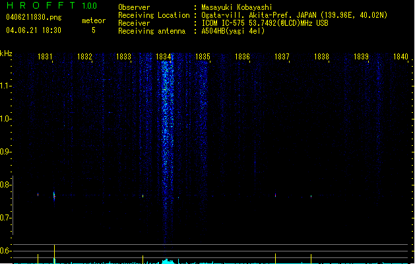Click observer name Masayuki Kobayashi
415x264 pixels.
point(237,7)
